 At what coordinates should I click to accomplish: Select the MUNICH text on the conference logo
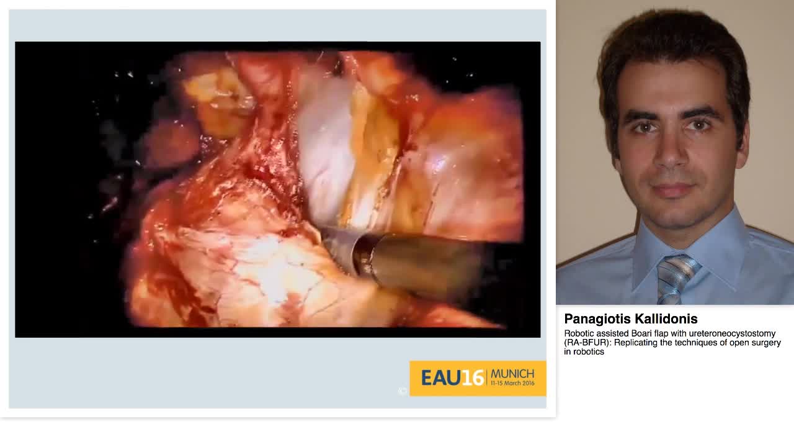pos(512,374)
